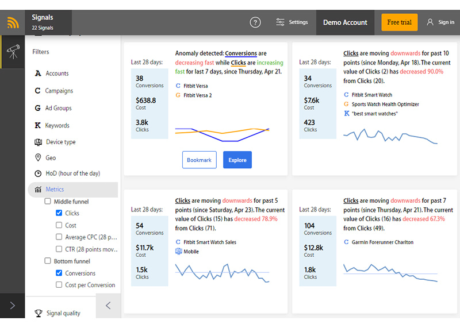Collapse the filters panel with left chevron
The image size is (460, 328).
(x=108, y=306)
